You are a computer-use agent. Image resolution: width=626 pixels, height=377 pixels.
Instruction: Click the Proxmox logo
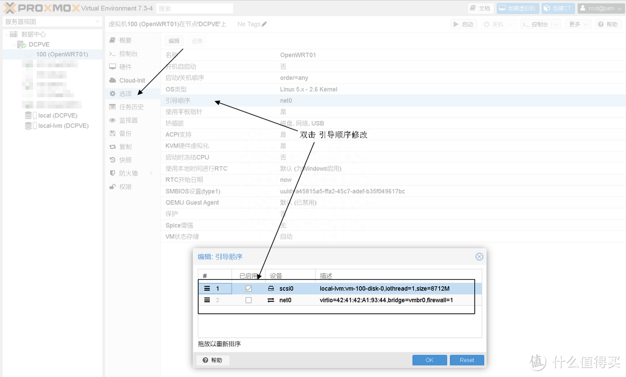(42, 8)
